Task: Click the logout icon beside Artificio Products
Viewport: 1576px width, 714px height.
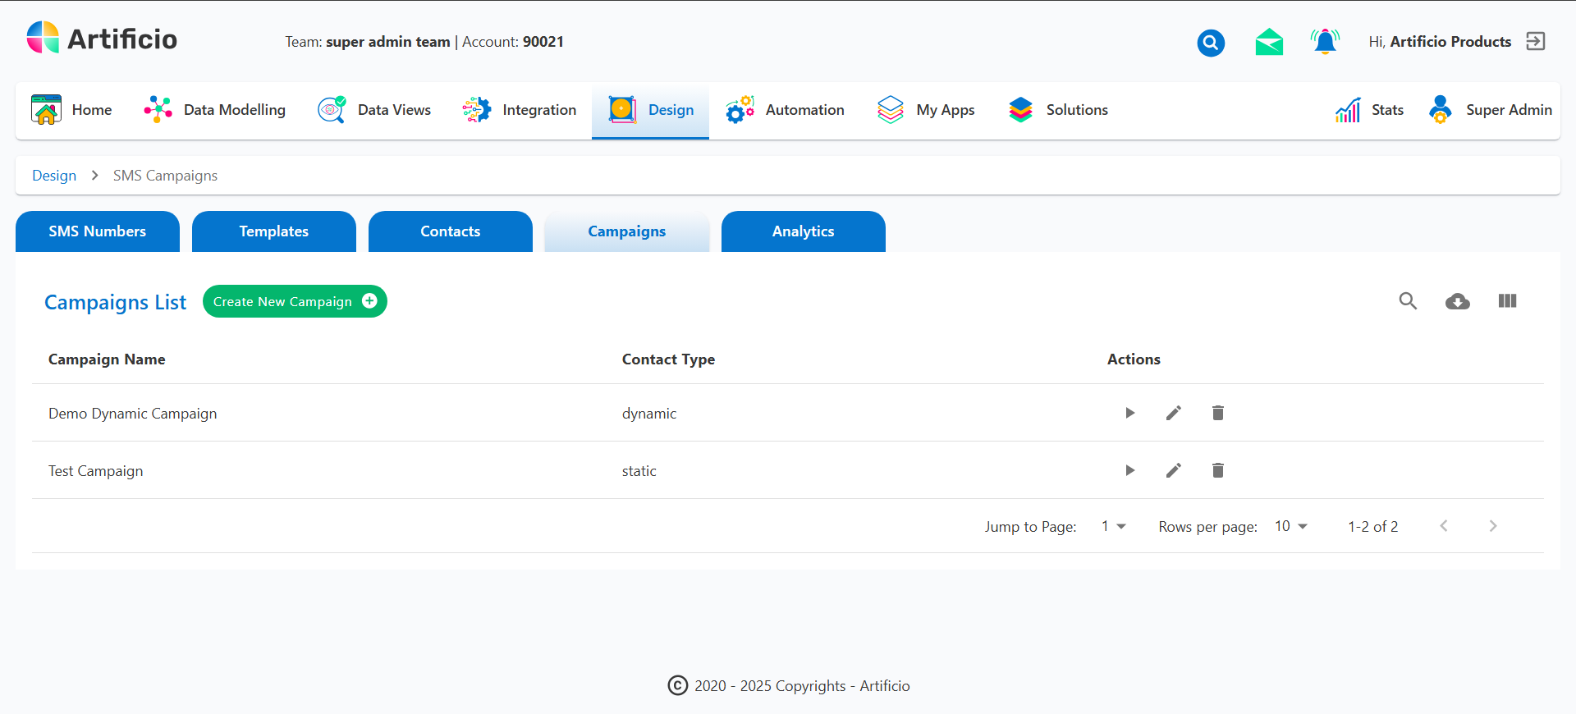Action: coord(1535,42)
